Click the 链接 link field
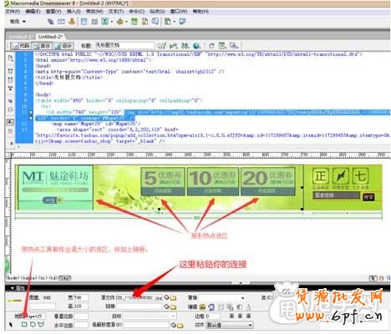The width and height of the screenshot is (391, 334). pyautogui.click(x=140, y=306)
